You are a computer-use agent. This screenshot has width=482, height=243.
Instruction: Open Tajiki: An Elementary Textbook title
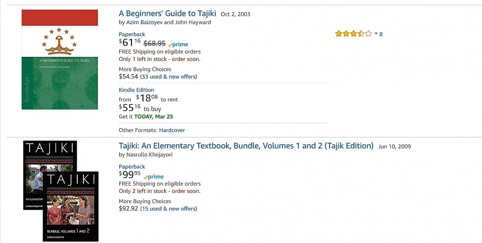pyautogui.click(x=246, y=146)
